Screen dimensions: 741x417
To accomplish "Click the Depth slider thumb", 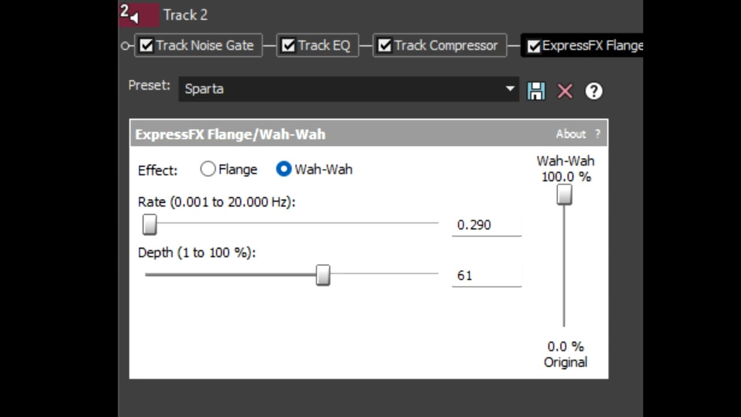I will (x=323, y=275).
